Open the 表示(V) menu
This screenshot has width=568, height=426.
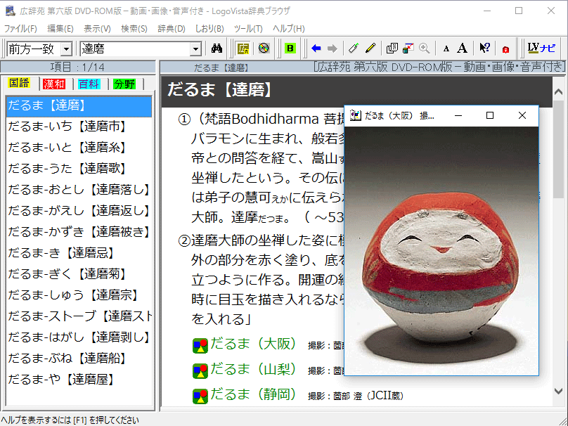pyautogui.click(x=97, y=29)
